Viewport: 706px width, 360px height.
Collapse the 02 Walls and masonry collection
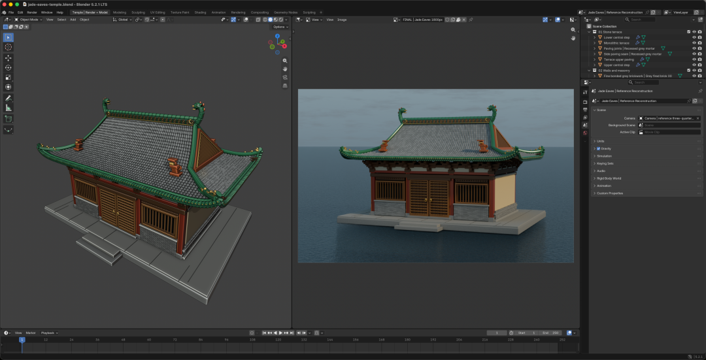point(590,71)
